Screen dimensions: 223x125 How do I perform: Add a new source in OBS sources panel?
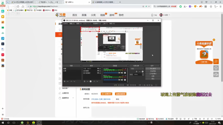[x=84, y=81]
